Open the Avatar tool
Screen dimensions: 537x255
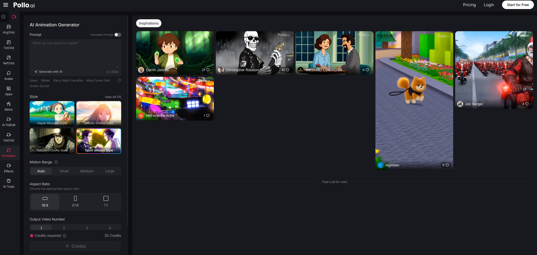coord(9,76)
